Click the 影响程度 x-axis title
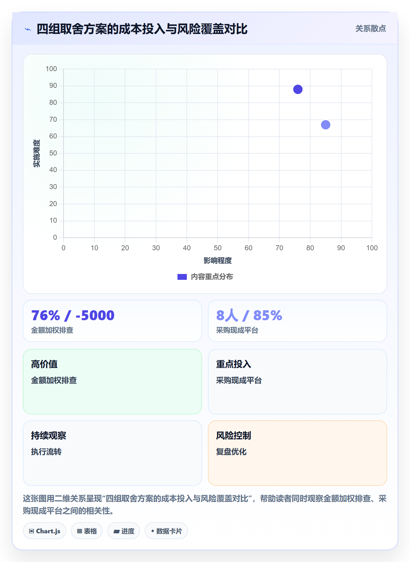 coord(218,261)
